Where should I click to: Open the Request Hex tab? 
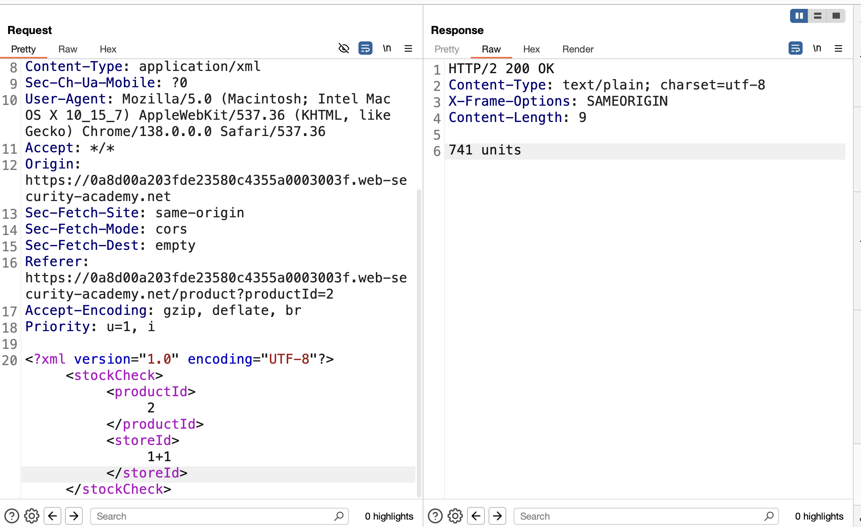pyautogui.click(x=108, y=49)
